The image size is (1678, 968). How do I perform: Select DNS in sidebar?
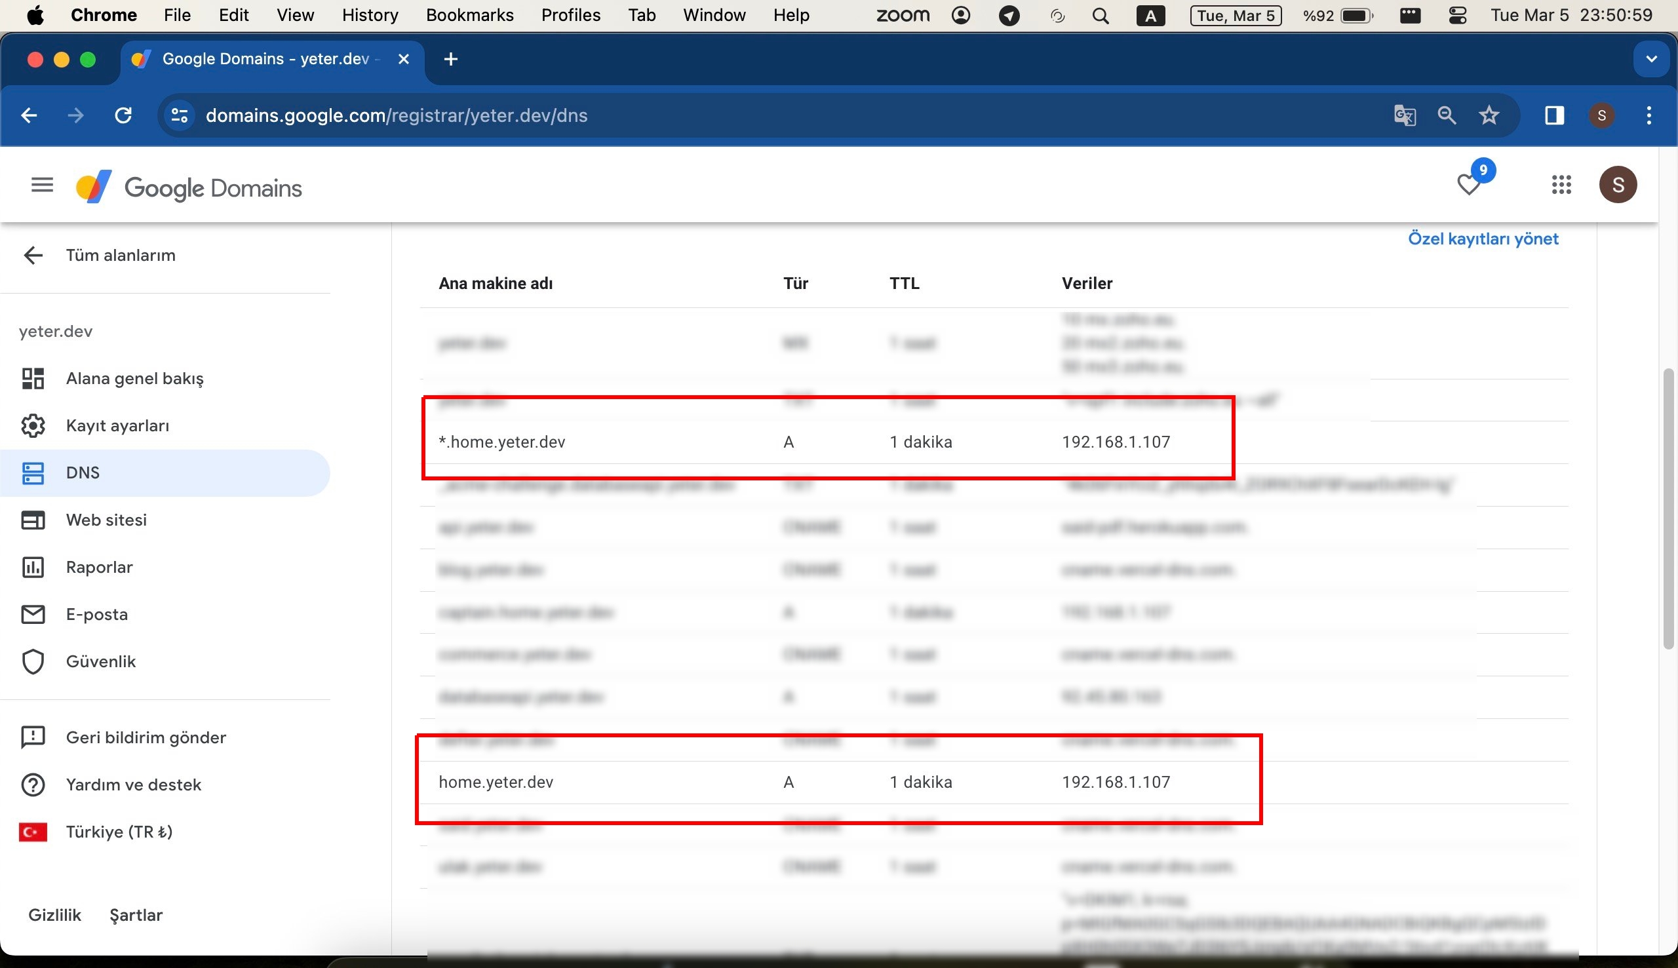tap(165, 473)
